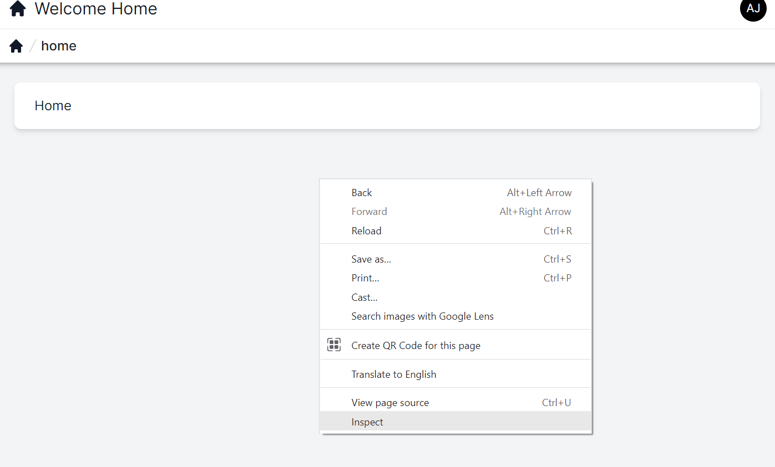The width and height of the screenshot is (775, 467).
Task: Click the Welcome Home header title
Action: 96,9
